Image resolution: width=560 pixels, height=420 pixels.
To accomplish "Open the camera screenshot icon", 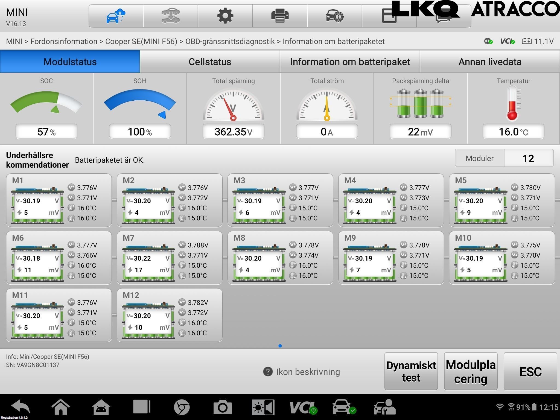I will pyautogui.click(x=222, y=407).
